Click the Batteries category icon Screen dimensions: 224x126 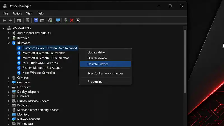(x=14, y=38)
